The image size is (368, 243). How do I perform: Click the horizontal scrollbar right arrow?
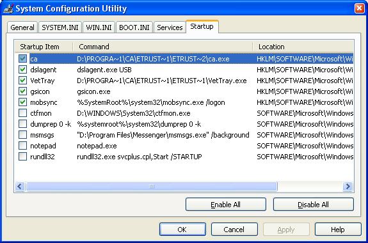pyautogui.click(x=348, y=187)
